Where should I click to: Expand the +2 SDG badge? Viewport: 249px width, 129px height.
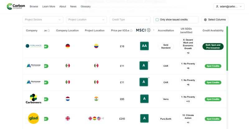tap(188, 53)
